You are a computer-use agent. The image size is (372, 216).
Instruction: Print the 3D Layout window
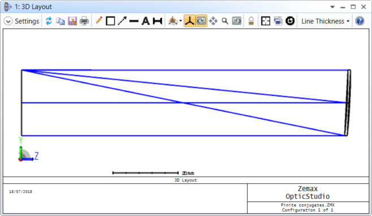pyautogui.click(x=84, y=21)
